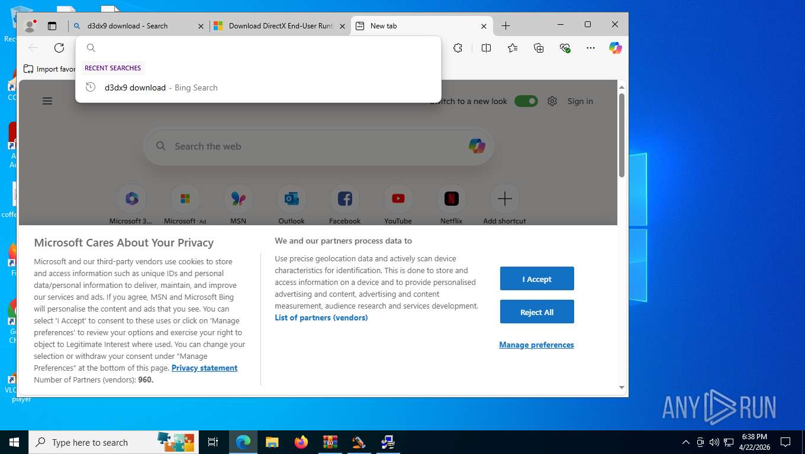Open the Favorites star icon

click(x=513, y=48)
